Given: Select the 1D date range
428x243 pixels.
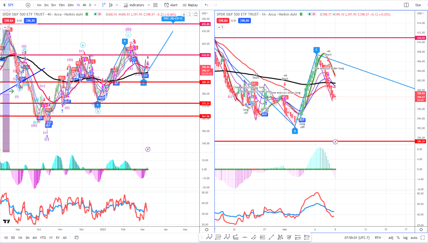Looking at the screenshot, I should pyautogui.click(x=6, y=238).
